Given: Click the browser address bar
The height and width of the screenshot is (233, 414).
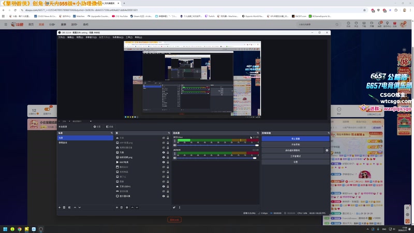Looking at the screenshot, I should (190, 10).
